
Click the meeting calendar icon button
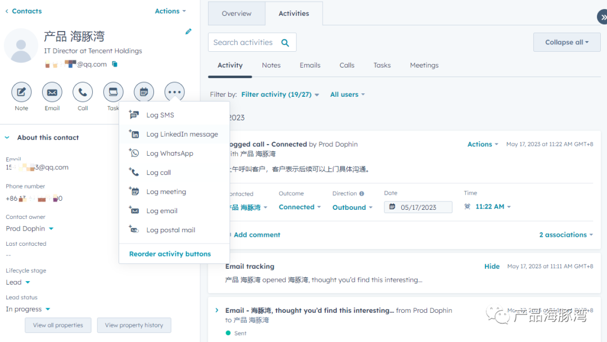(x=144, y=92)
